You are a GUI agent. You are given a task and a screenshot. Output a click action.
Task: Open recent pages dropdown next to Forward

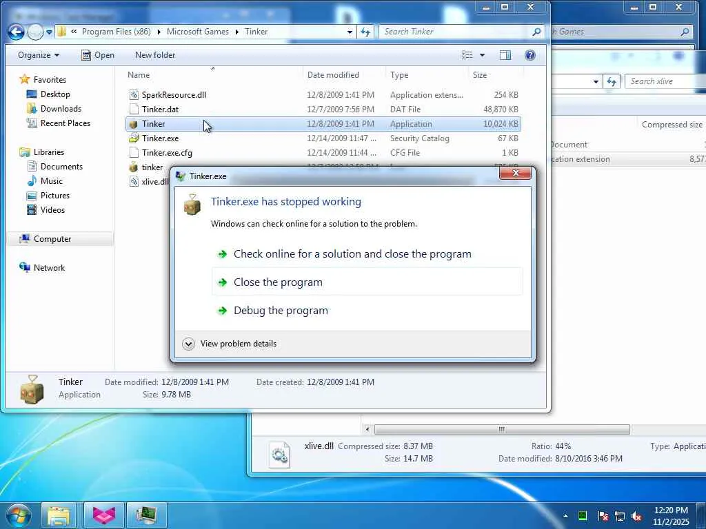click(49, 32)
